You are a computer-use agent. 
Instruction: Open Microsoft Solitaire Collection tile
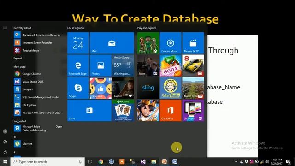tap(123, 111)
